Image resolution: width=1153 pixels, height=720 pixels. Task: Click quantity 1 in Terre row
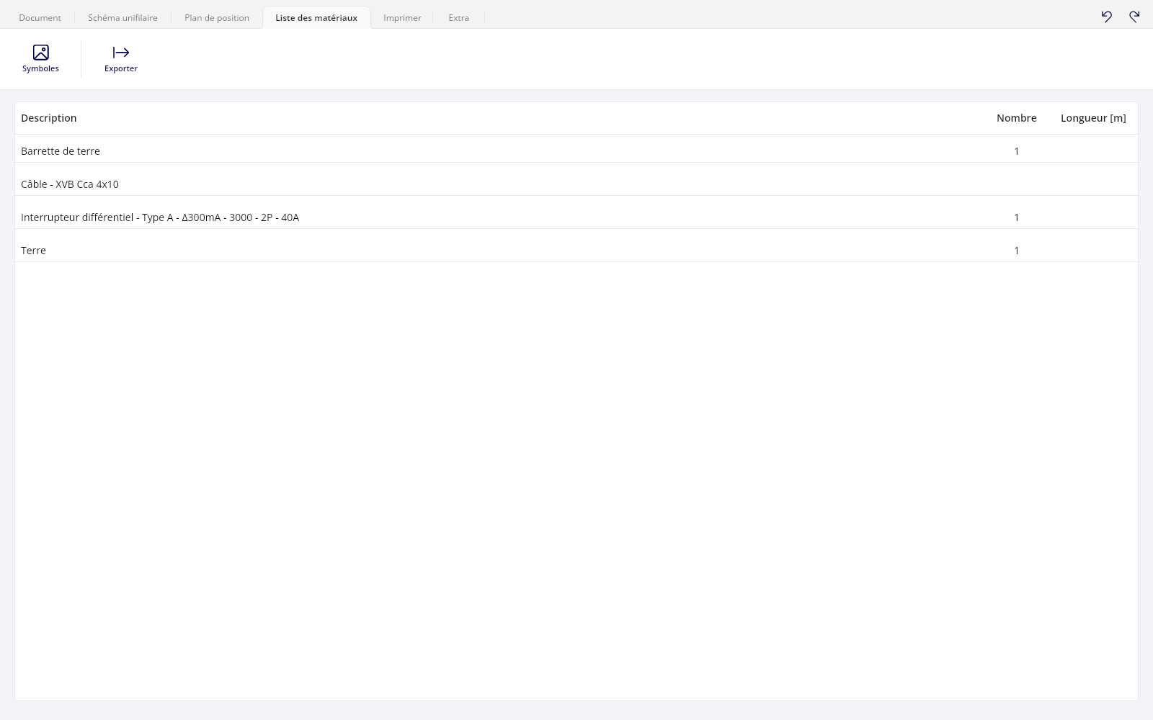click(x=1016, y=251)
